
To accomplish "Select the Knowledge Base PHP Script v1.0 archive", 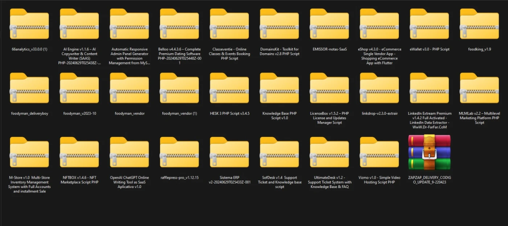I will point(279,88).
